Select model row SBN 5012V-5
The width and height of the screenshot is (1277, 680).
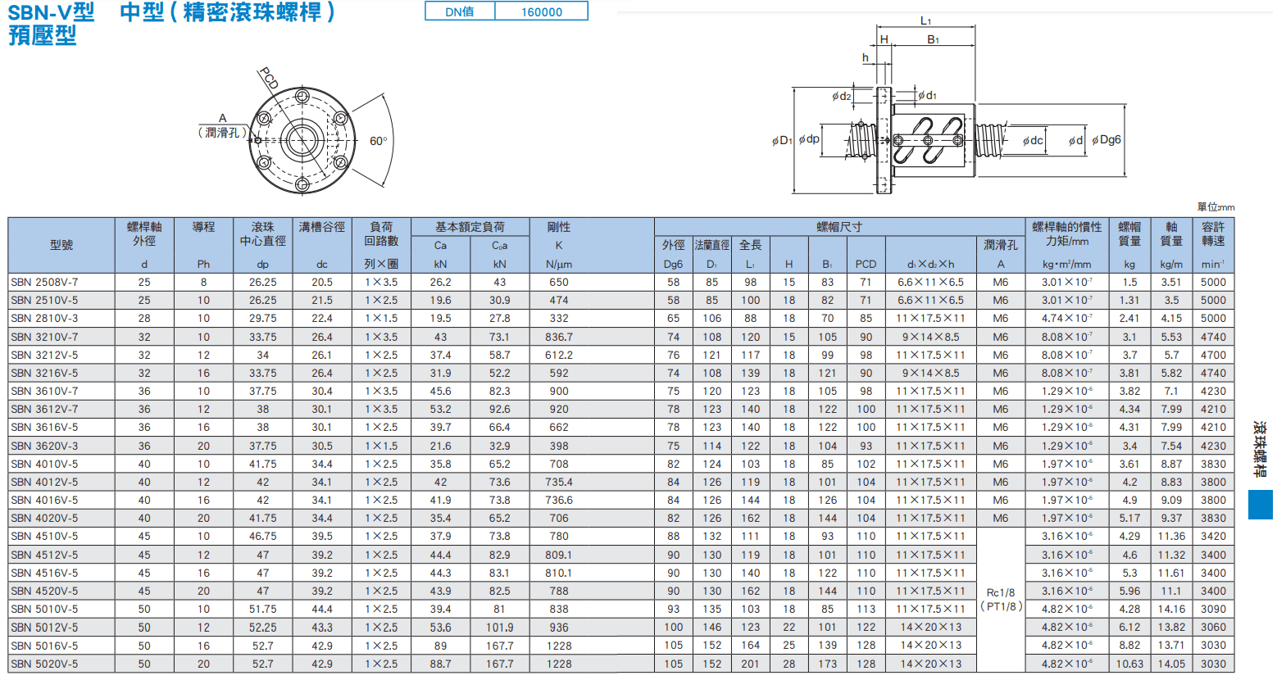[x=621, y=627]
